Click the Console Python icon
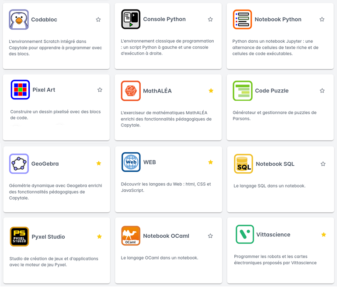 131,19
